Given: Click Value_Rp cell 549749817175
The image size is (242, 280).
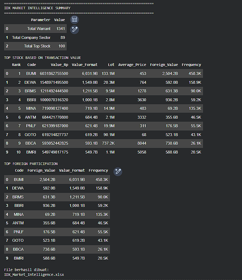Looking at the screenshot, I should (x=55, y=152).
